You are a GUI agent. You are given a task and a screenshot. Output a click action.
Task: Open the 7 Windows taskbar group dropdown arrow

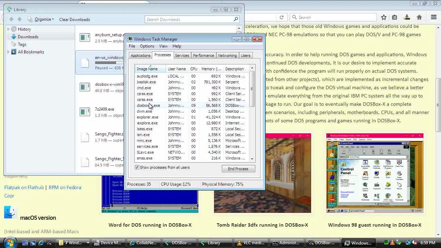[88, 243]
